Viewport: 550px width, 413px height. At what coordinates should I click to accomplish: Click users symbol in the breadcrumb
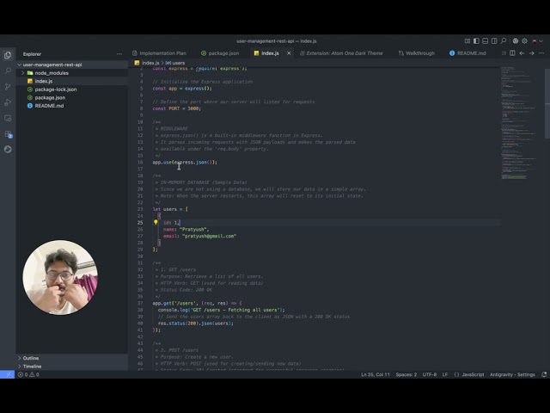click(175, 63)
